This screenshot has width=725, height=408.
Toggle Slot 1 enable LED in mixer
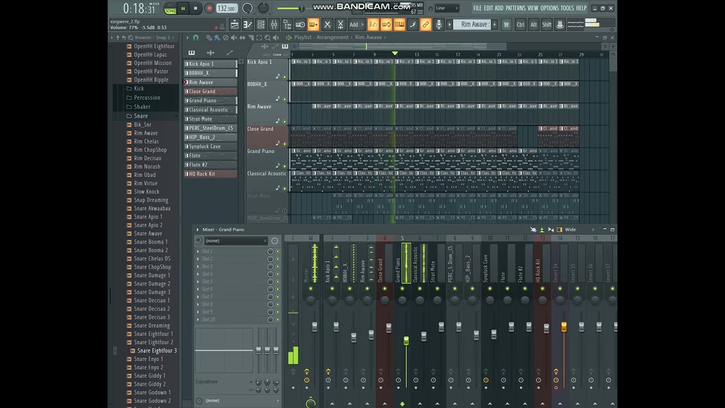point(278,251)
